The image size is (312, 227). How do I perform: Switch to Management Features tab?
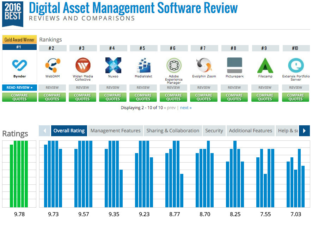pos(116,131)
